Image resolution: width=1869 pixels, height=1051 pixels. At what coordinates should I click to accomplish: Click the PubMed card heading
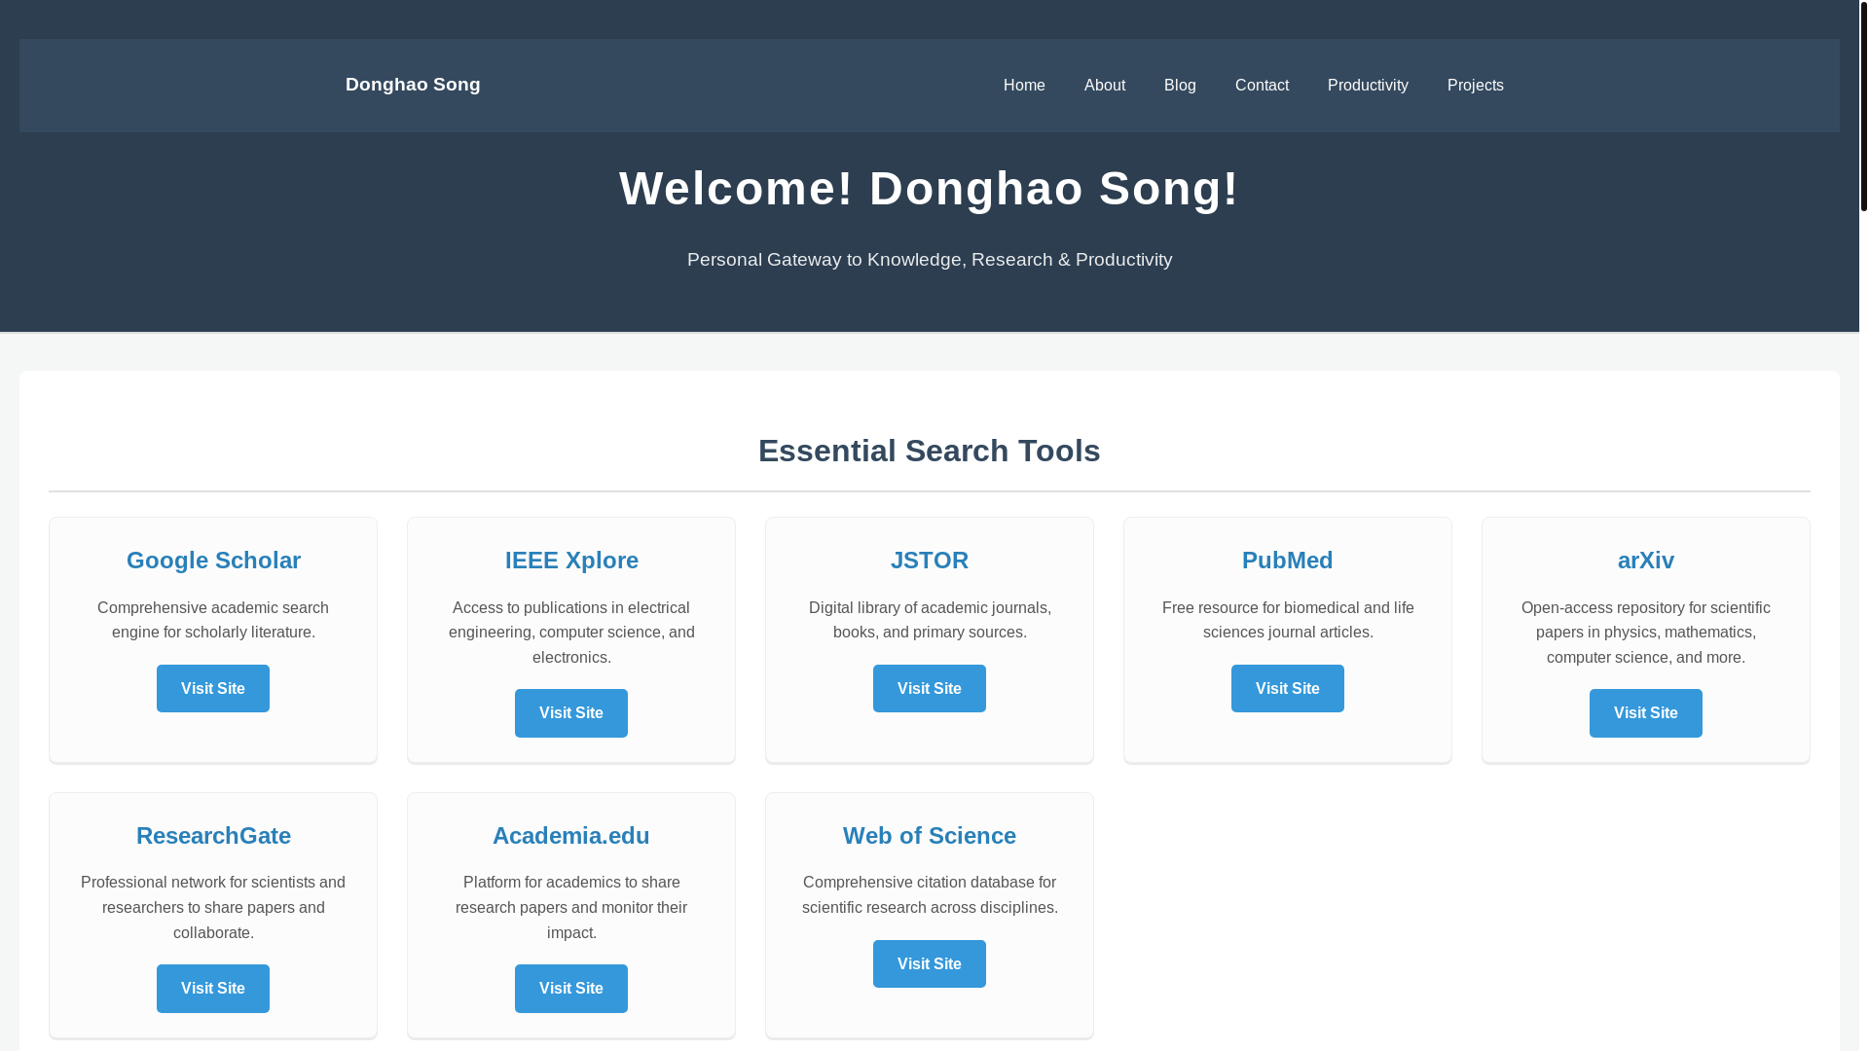[1288, 561]
